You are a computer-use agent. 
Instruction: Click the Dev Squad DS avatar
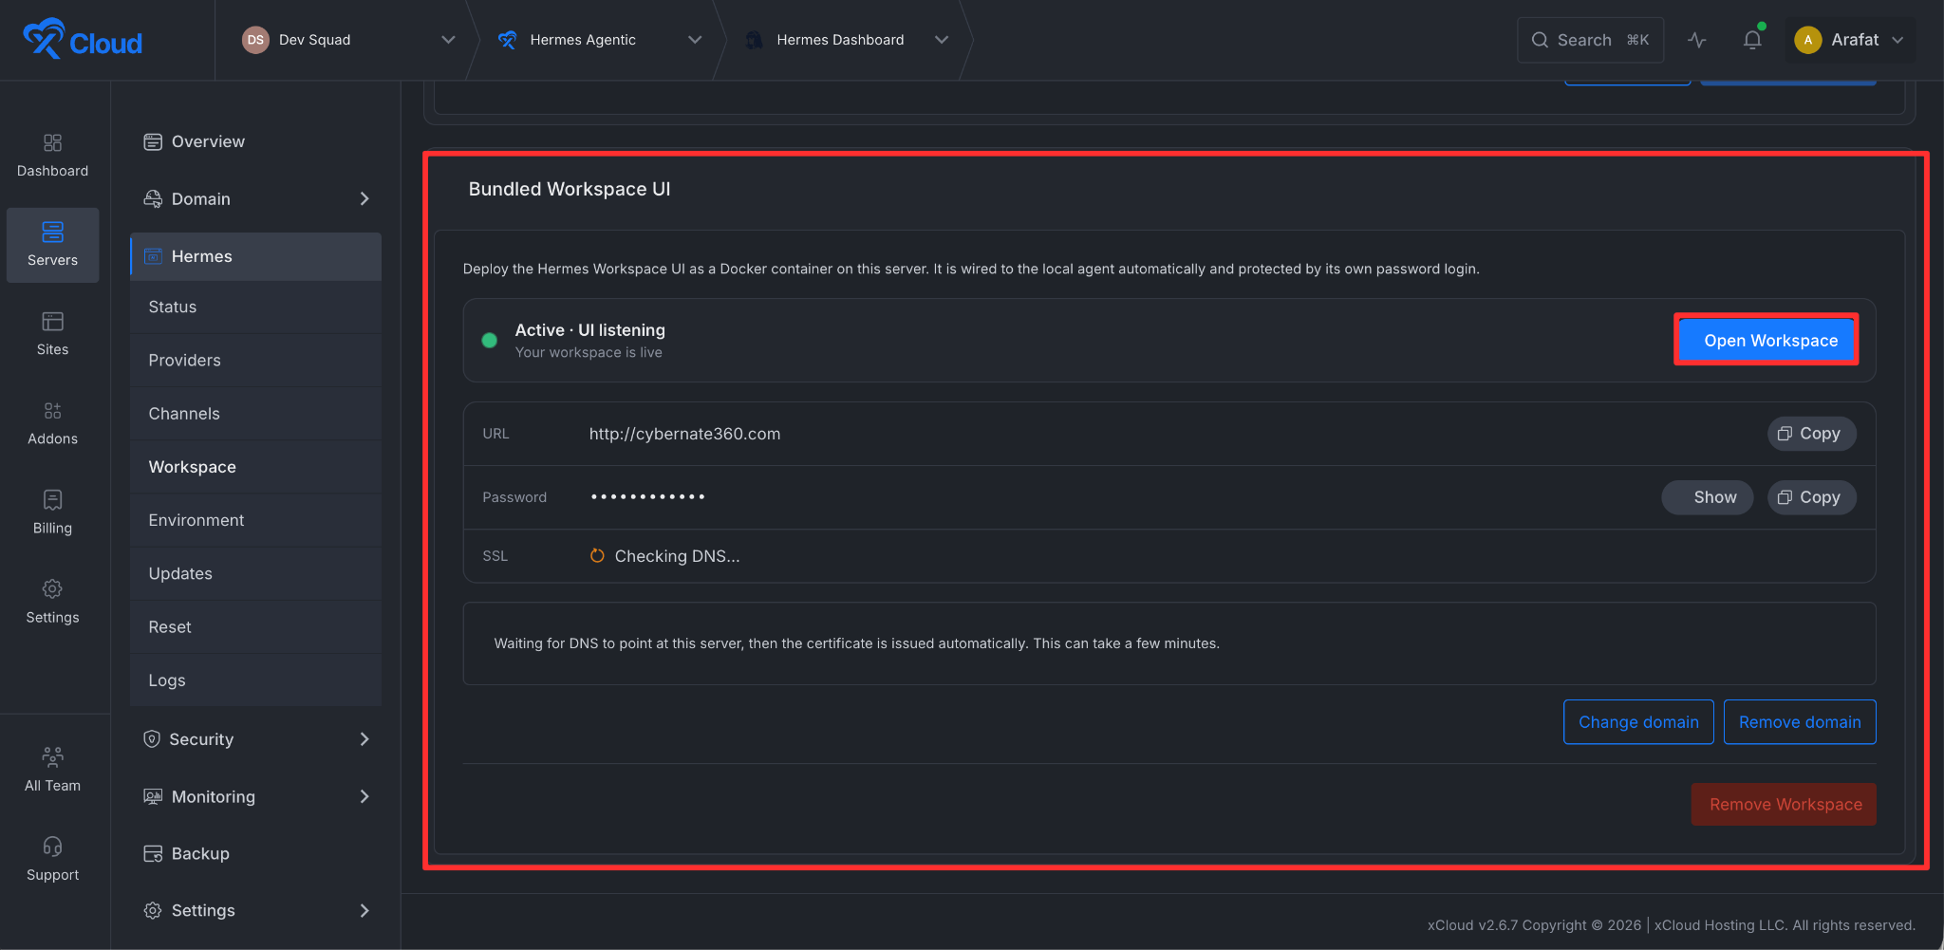coord(255,40)
